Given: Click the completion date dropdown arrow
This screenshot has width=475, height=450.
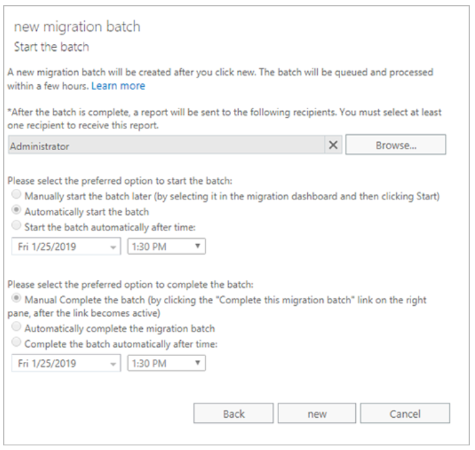Looking at the screenshot, I should 113,364.
